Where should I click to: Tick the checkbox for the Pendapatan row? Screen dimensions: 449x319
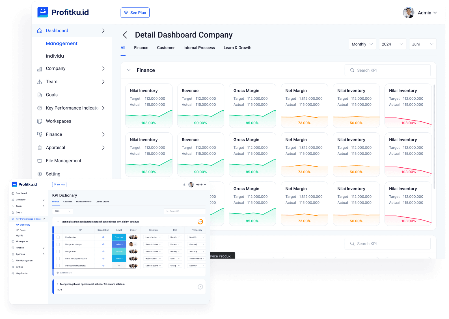click(x=58, y=237)
